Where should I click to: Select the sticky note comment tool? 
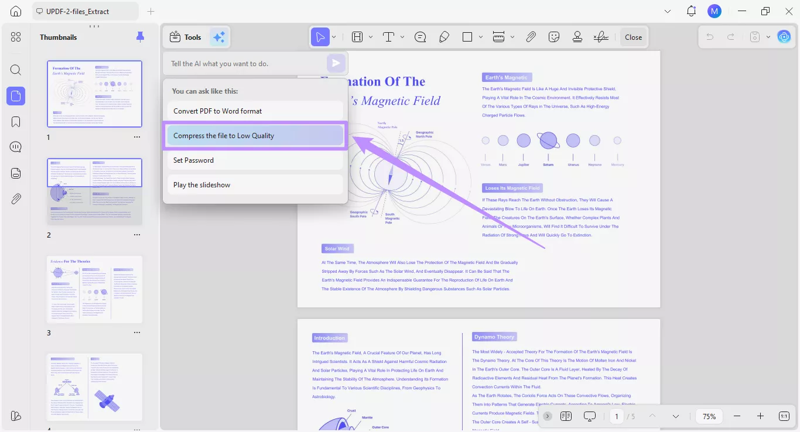tap(420, 37)
